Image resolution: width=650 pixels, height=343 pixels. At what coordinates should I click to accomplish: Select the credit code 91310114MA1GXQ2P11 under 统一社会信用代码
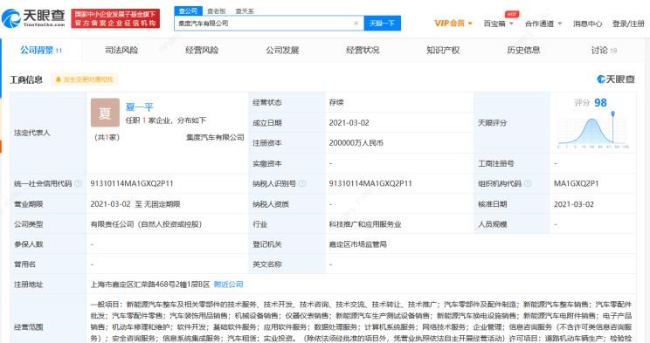[x=132, y=183]
